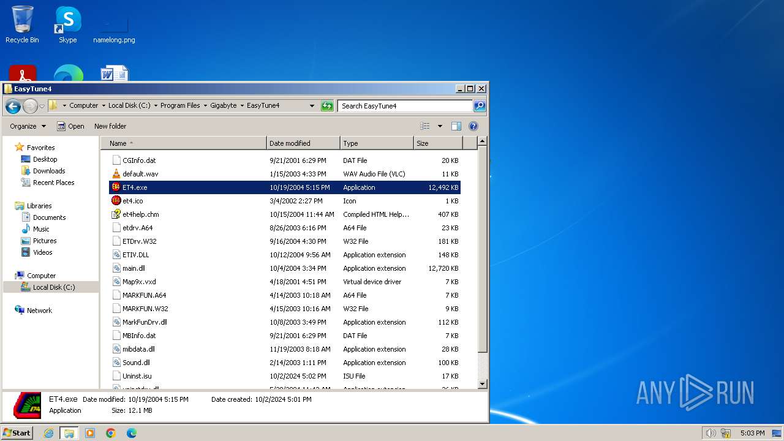Open the Change your view icon

coord(425,126)
